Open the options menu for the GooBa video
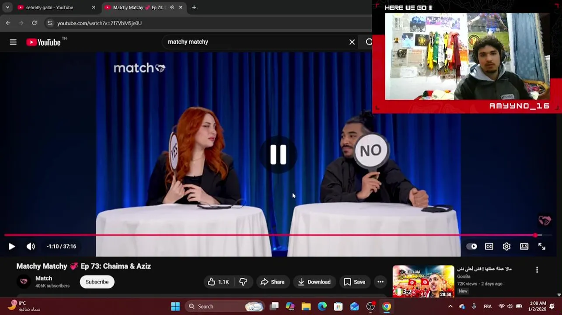The width and height of the screenshot is (562, 315). [537, 270]
